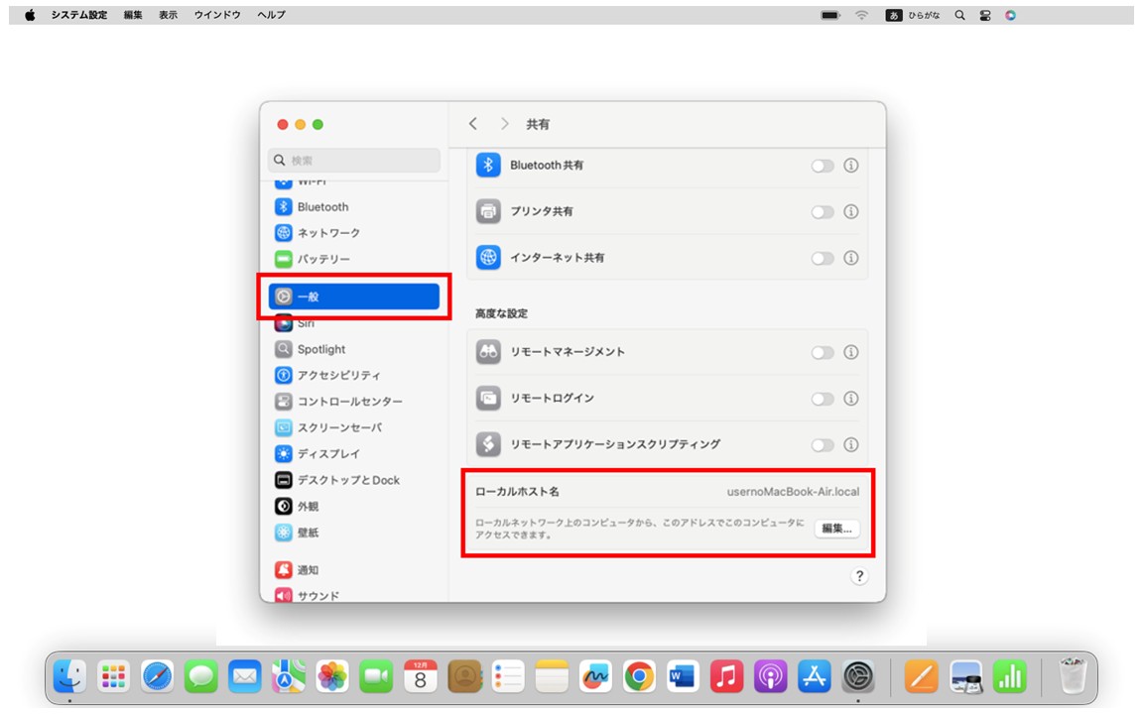This screenshot has width=1143, height=714.
Task: Click 編集... to change the local hostname
Action: (x=835, y=529)
